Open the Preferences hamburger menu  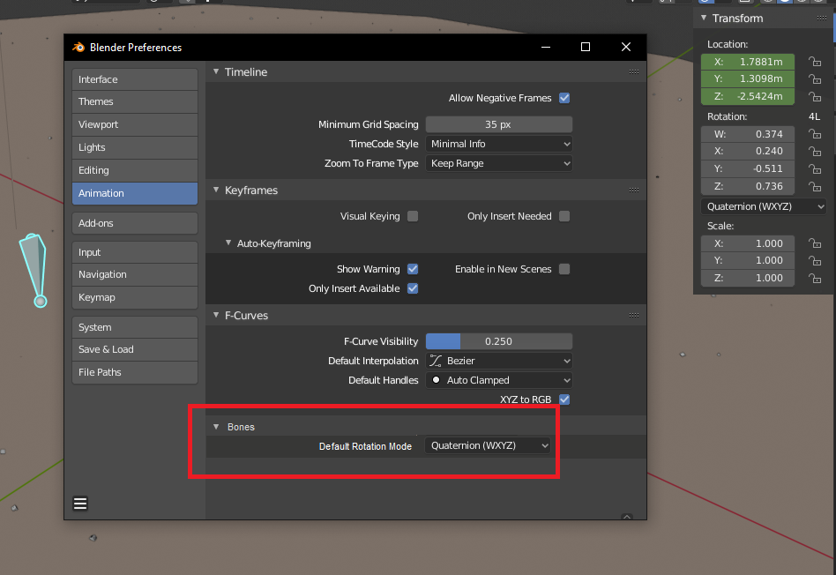[x=80, y=504]
